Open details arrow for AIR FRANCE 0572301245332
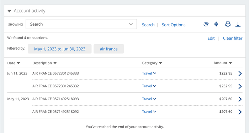Image resolution: width=249 pixels, height=133 pixels. 240,86
